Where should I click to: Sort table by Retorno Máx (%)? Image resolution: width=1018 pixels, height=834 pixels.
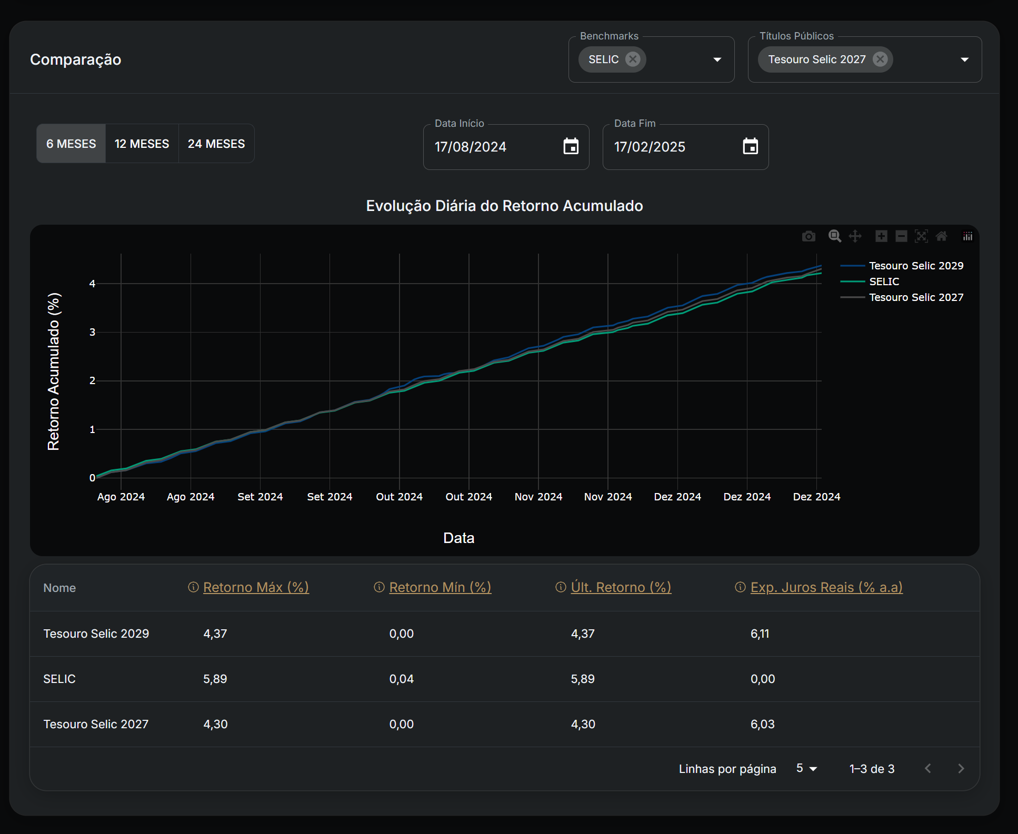(255, 587)
